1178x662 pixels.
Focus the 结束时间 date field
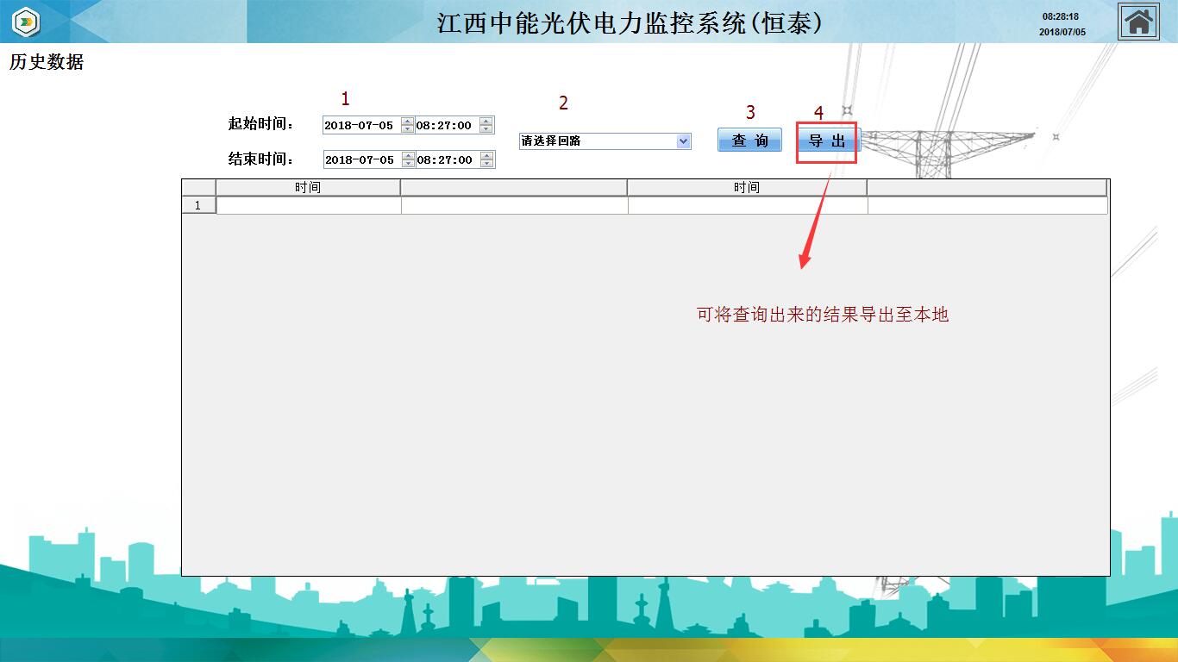(x=360, y=160)
